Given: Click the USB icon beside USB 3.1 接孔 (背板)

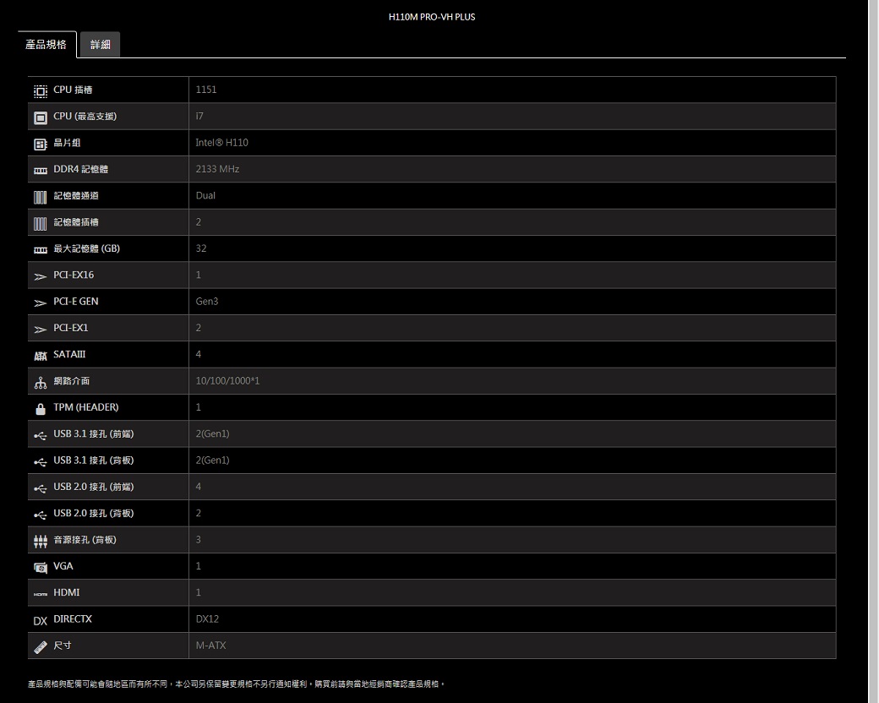Looking at the screenshot, I should [x=41, y=461].
